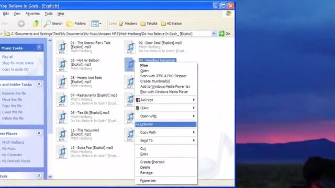The image size is (335, 188).
Task: Open Search in the toolbar
Action: coord(53,23)
